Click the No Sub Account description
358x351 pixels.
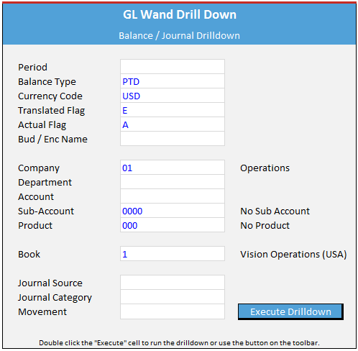click(x=275, y=211)
